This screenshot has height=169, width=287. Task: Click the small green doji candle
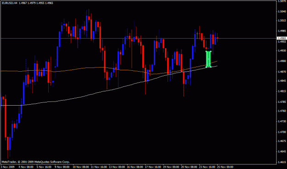[x=197, y=34]
